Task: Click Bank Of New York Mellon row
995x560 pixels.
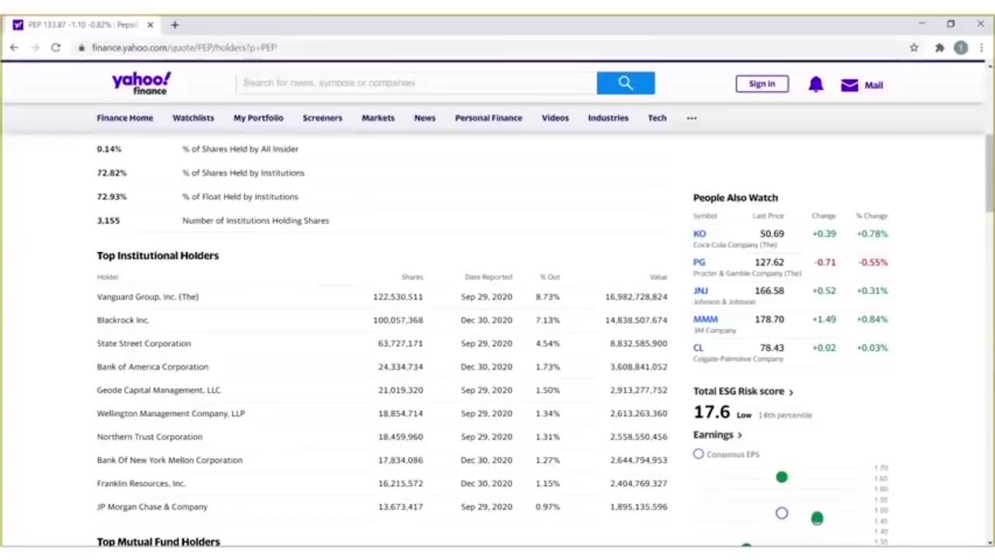Action: click(x=382, y=460)
